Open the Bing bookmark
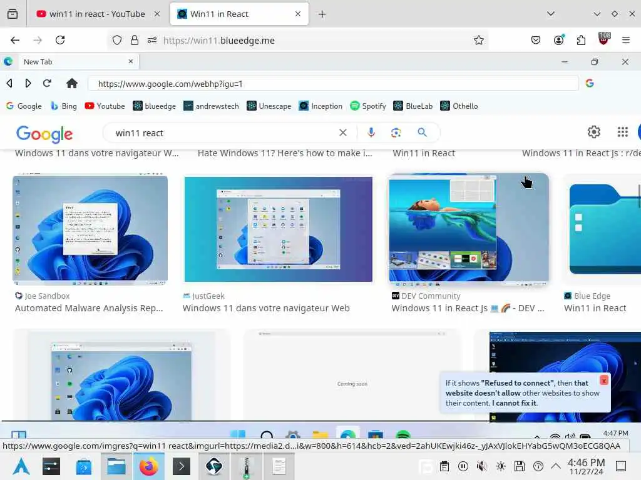The width and height of the screenshot is (641, 480). tap(64, 106)
